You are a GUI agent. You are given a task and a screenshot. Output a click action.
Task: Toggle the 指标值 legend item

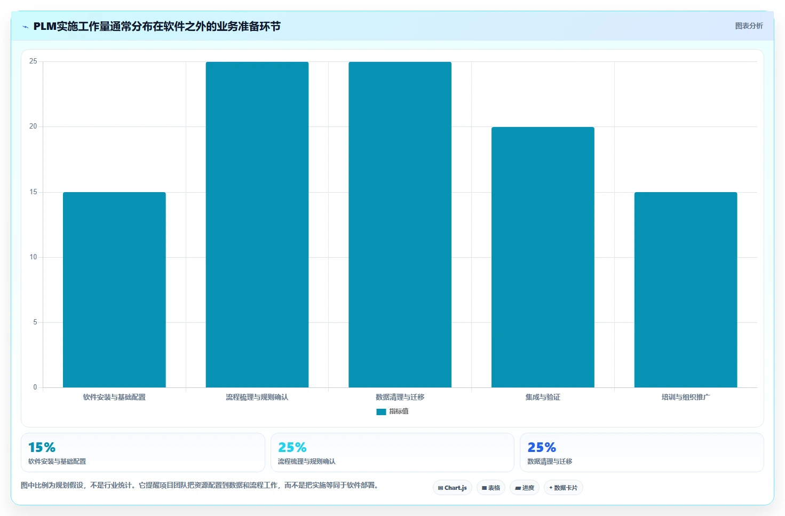[393, 411]
